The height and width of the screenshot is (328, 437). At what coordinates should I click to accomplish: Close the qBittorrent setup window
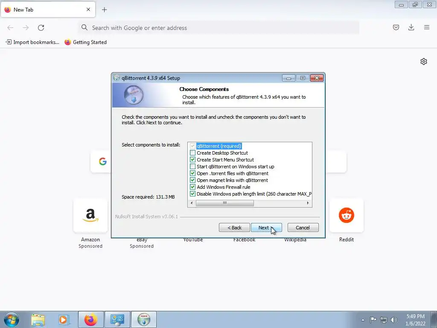click(x=317, y=78)
